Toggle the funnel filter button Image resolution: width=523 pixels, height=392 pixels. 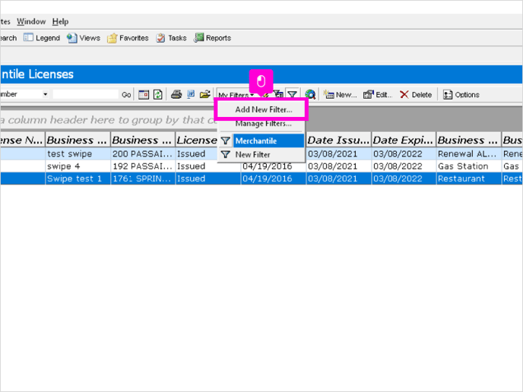(x=293, y=95)
